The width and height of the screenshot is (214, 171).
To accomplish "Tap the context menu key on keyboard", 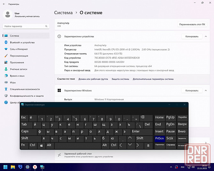I will [148, 146].
